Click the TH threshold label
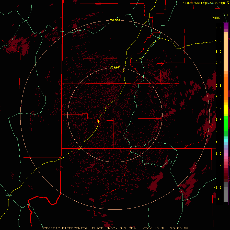 click(220, 199)
